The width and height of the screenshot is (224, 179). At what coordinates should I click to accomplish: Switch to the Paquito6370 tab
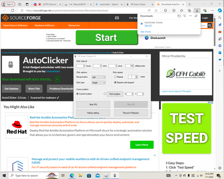click(78, 4)
